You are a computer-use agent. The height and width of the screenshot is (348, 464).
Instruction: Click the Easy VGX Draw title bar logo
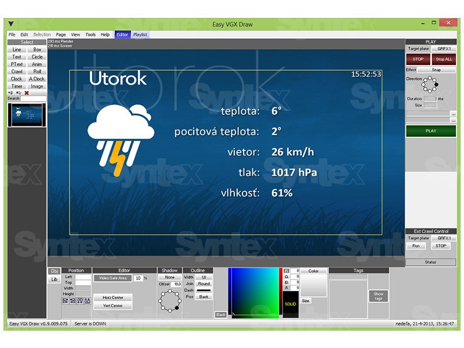coord(12,24)
